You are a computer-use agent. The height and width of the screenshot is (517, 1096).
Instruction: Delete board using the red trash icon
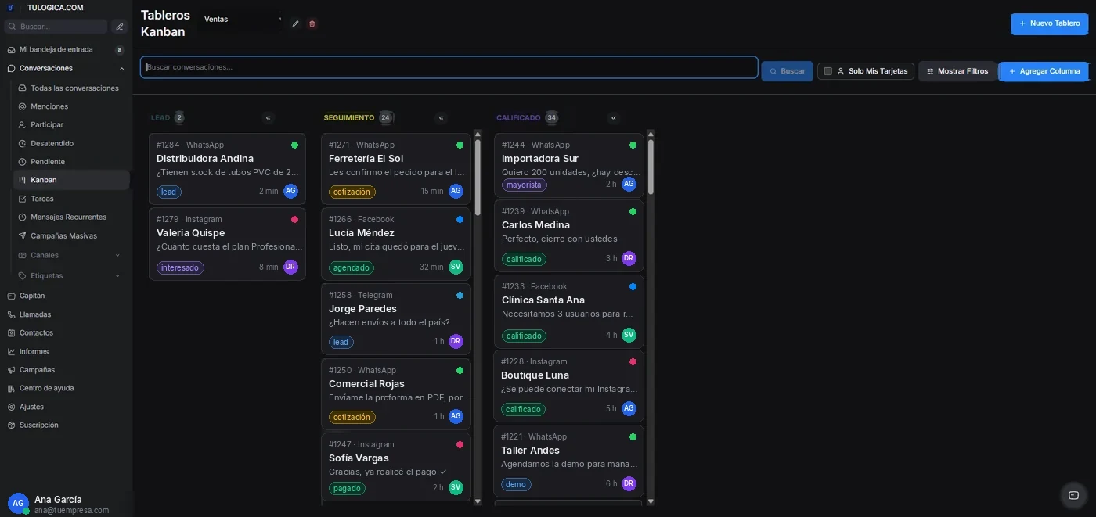312,23
